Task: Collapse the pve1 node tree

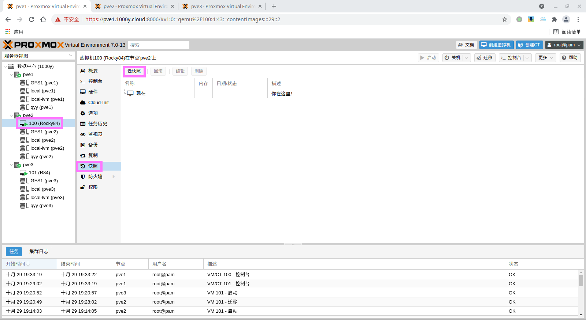Action: coord(11,75)
